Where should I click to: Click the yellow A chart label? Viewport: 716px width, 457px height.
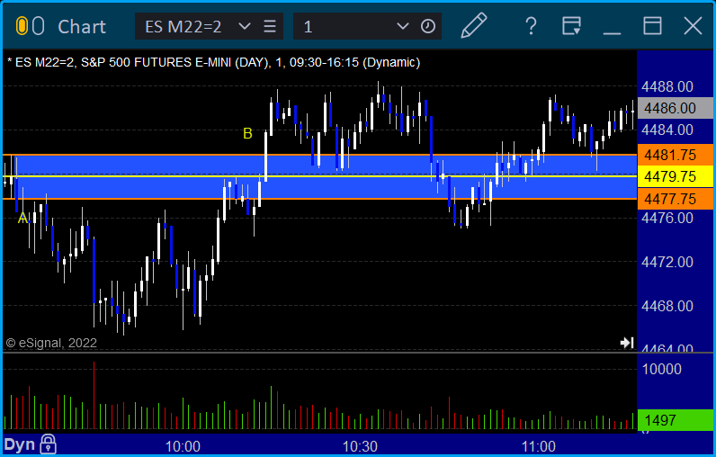22,219
